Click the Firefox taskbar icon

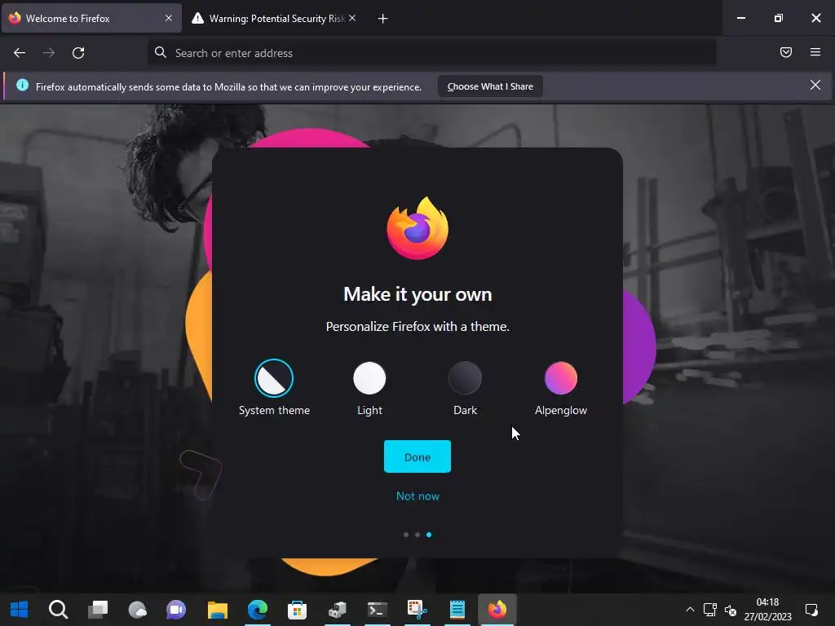pyautogui.click(x=497, y=610)
